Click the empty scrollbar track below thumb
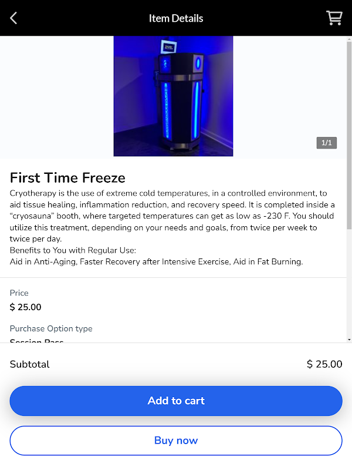The height and width of the screenshot is (470, 352). (349, 283)
